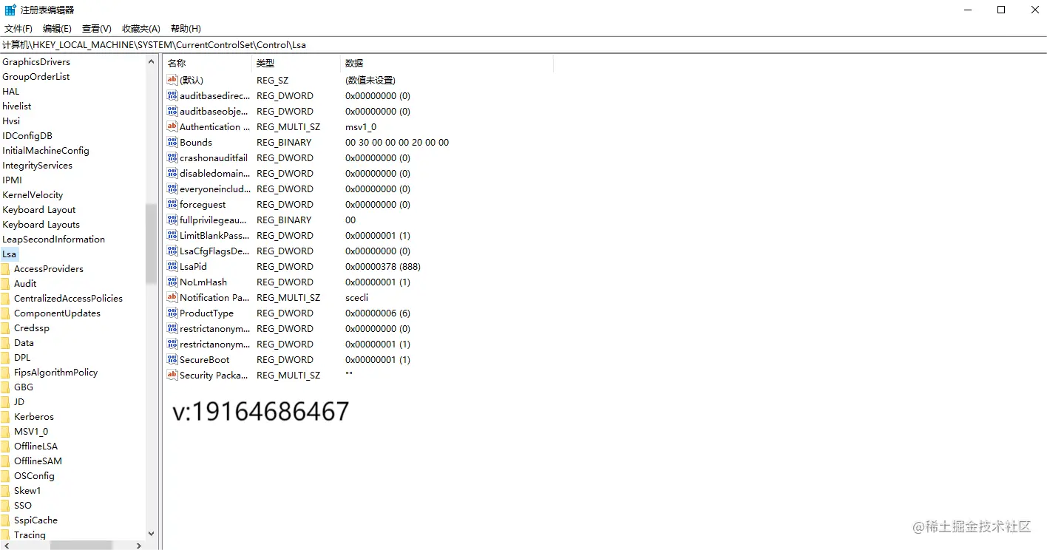
Task: Select the Keyboard Layouts key
Action: click(41, 225)
